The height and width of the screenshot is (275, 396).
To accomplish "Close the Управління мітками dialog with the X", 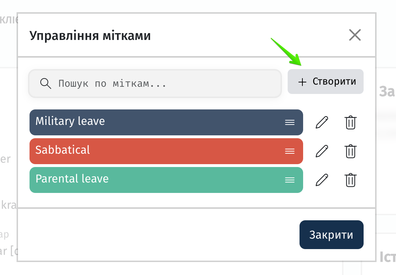I will [355, 35].
